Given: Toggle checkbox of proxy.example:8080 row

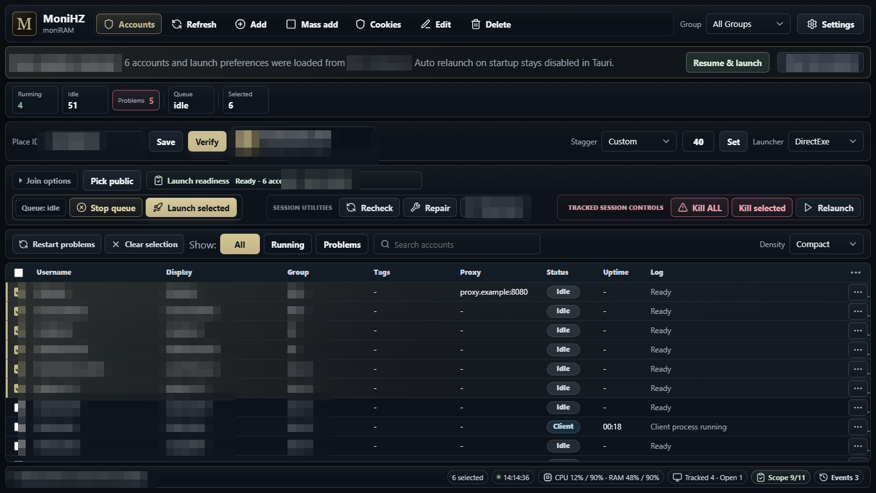Looking at the screenshot, I should click(x=19, y=292).
